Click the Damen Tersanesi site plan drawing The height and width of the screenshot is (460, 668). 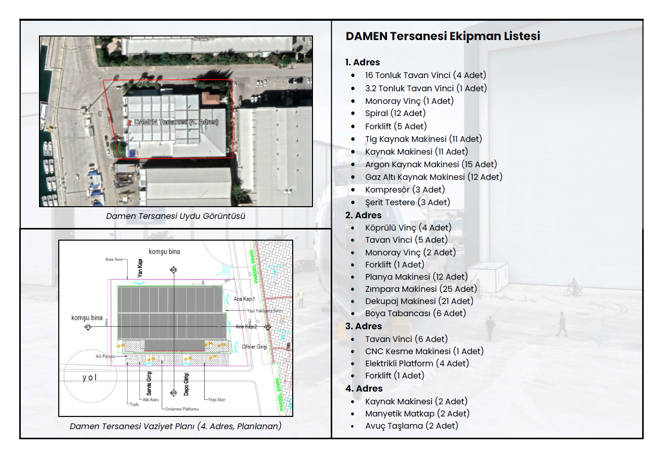tap(176, 328)
